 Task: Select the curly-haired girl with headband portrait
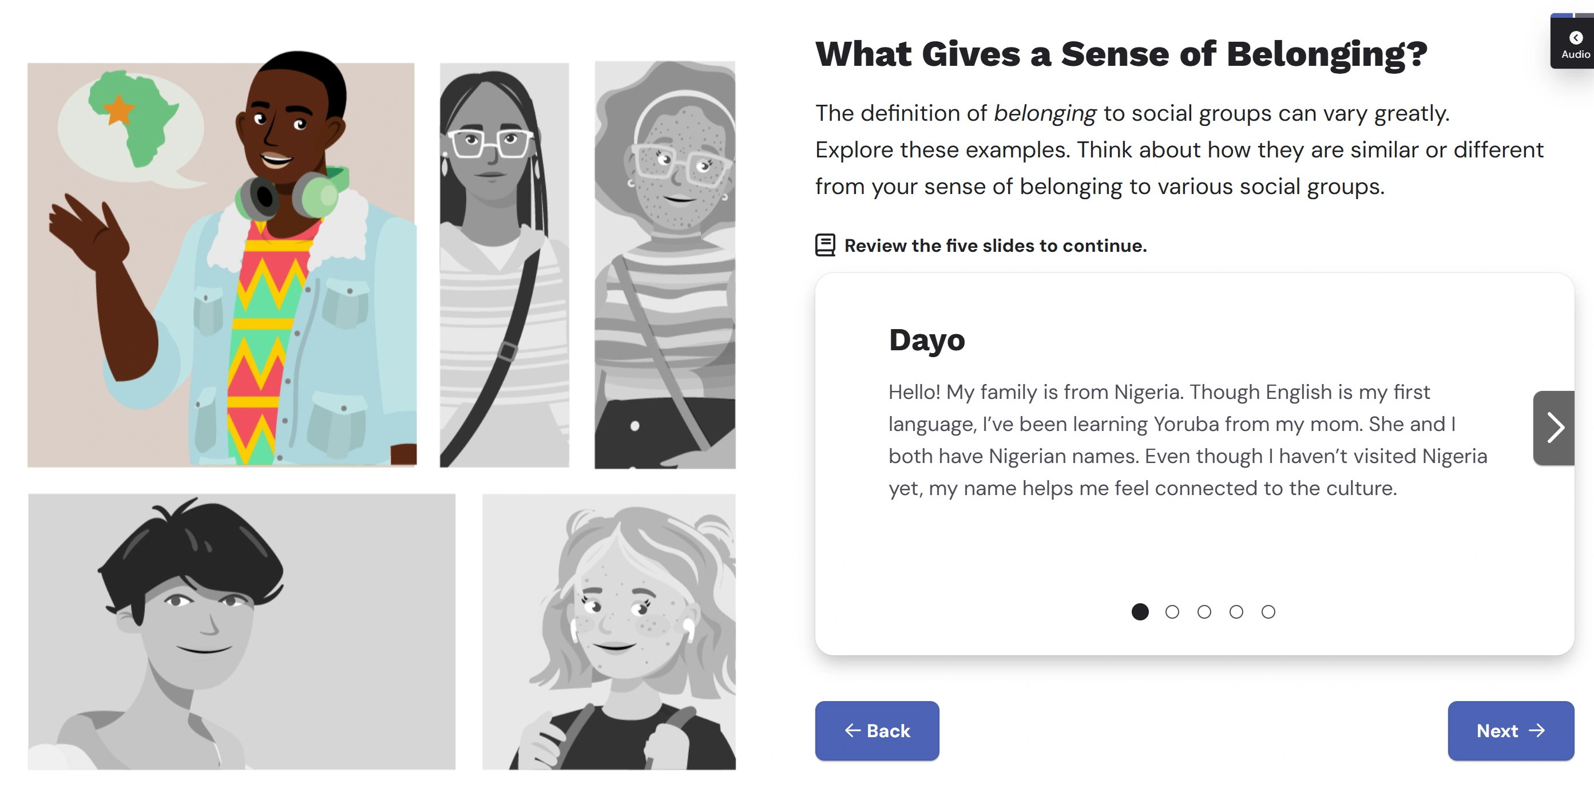point(665,265)
